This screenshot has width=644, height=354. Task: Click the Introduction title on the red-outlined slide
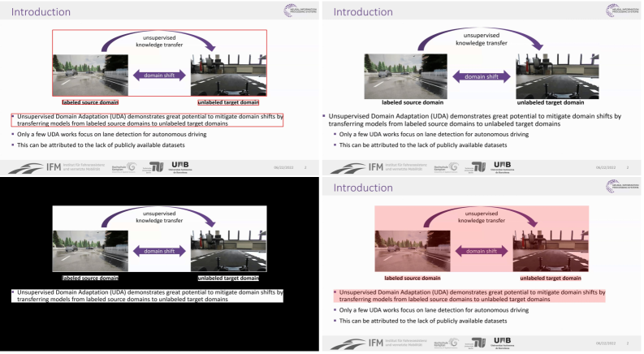click(x=41, y=12)
